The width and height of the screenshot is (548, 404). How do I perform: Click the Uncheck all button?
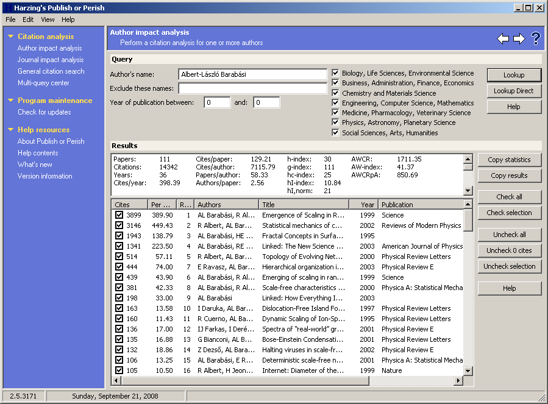click(x=510, y=235)
